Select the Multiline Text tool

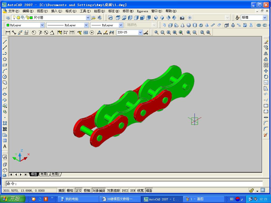(5, 146)
